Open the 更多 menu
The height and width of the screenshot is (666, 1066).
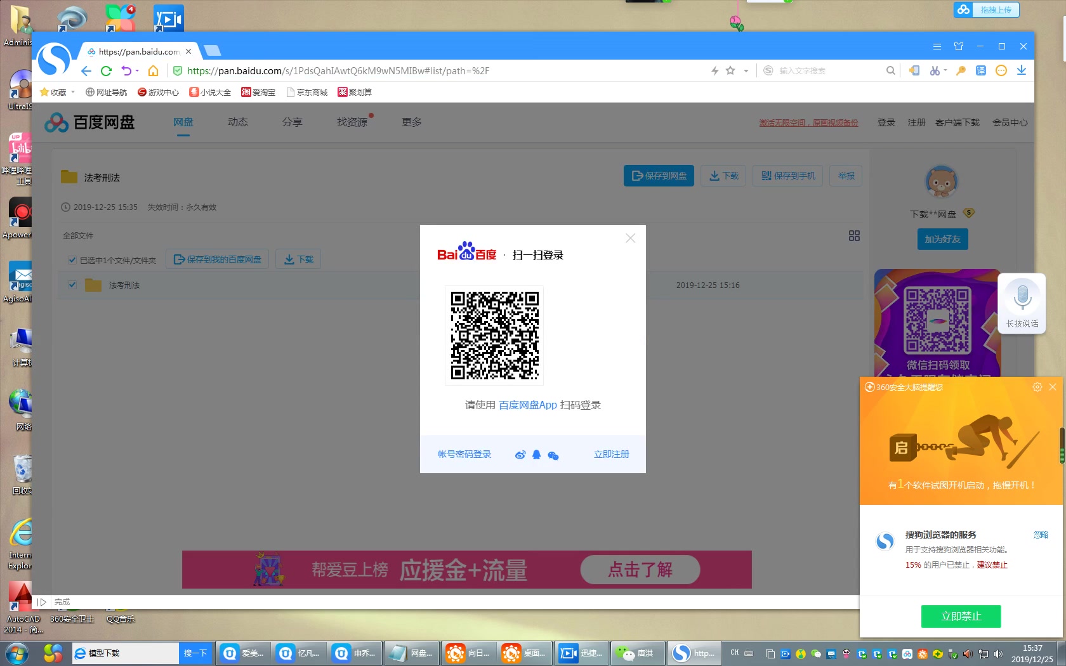pos(411,122)
